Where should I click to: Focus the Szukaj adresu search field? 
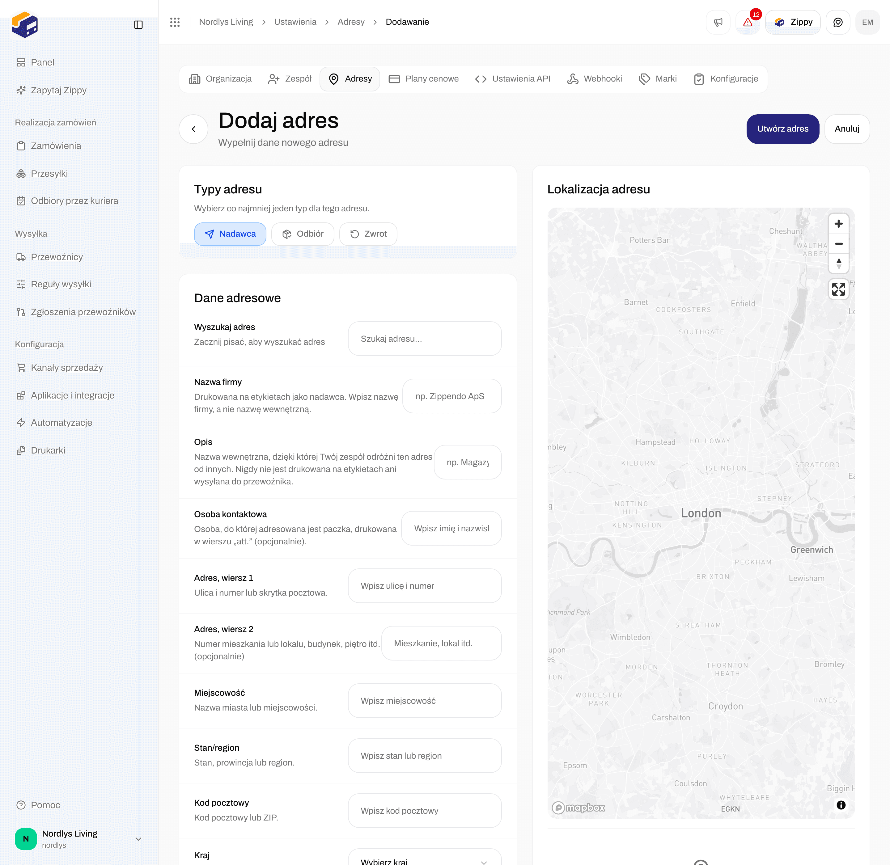point(425,339)
